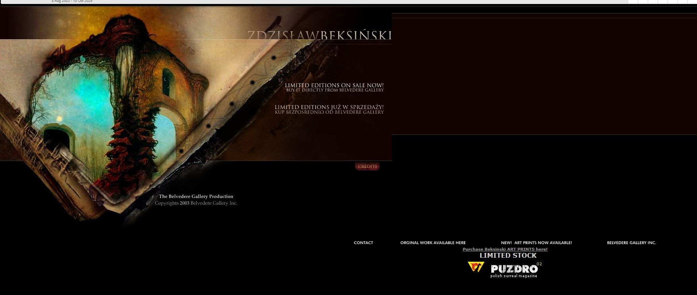Click the bottommost black navigation dot
Image resolution: width=697 pixels, height=295 pixels.
point(181,151)
